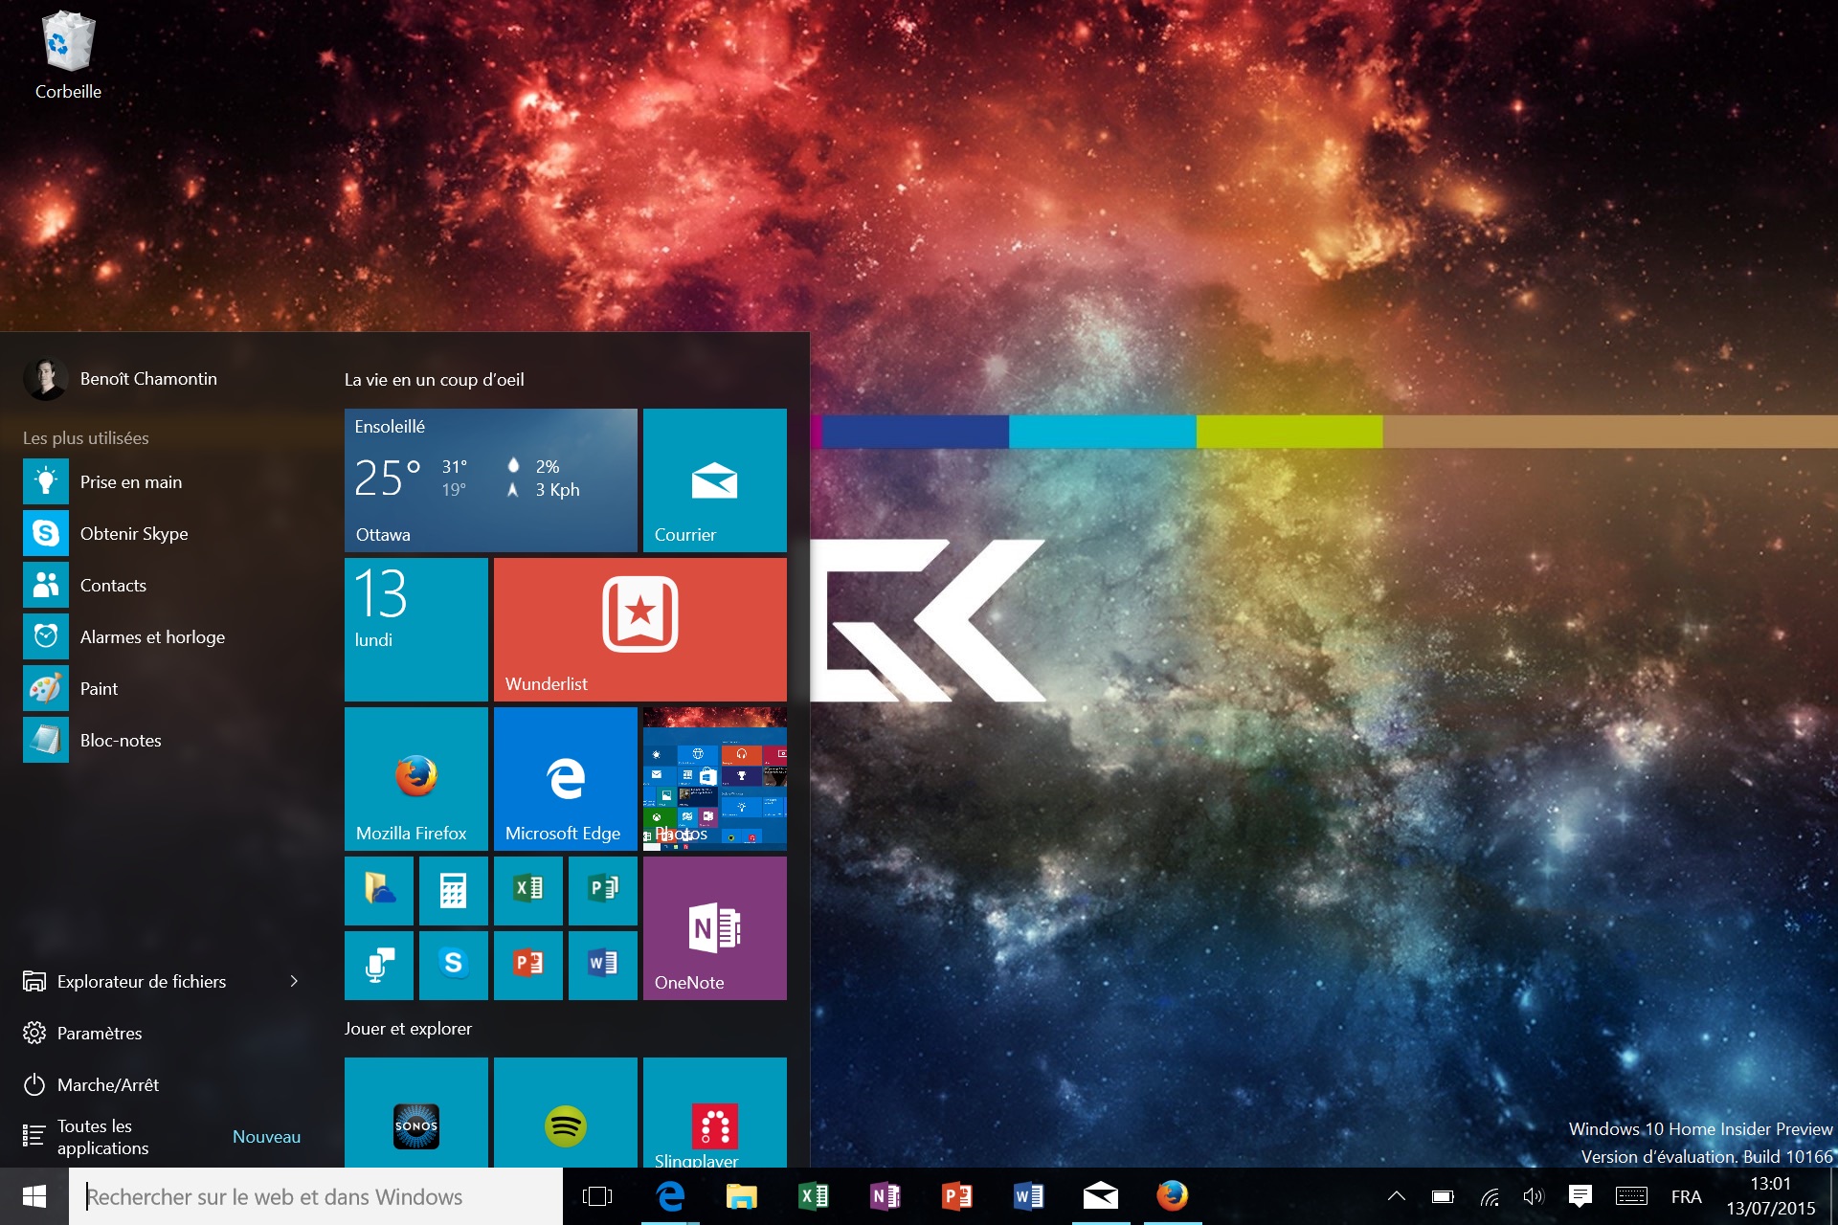Launch Spotify under Jouer et explorer

point(565,1125)
